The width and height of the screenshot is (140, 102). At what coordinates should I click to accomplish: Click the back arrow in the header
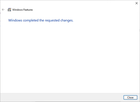click(x=3, y=9)
